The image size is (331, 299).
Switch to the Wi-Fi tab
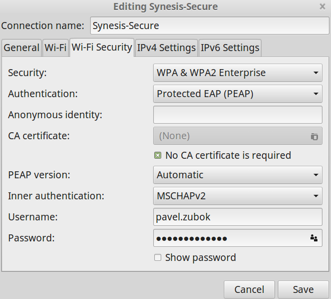(x=56, y=48)
